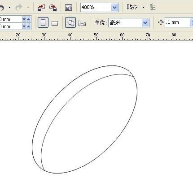The height and width of the screenshot is (191, 193).
Task: Select portrait page orientation
Action: point(43,22)
